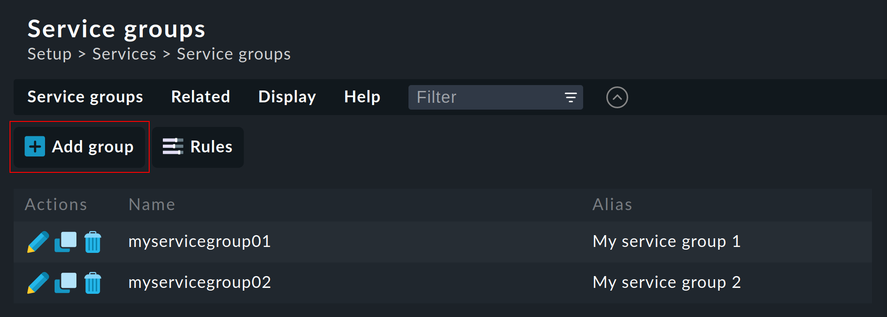Open Setup from the breadcrumb
The image size is (887, 317).
pos(49,54)
